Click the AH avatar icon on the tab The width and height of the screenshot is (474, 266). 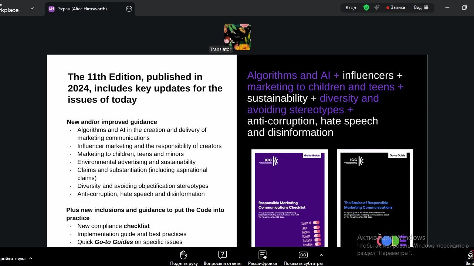pos(51,9)
